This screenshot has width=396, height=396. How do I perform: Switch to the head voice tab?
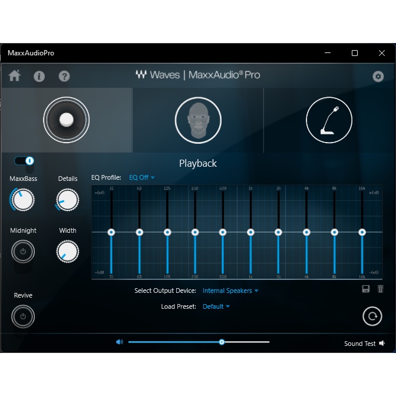(x=198, y=120)
